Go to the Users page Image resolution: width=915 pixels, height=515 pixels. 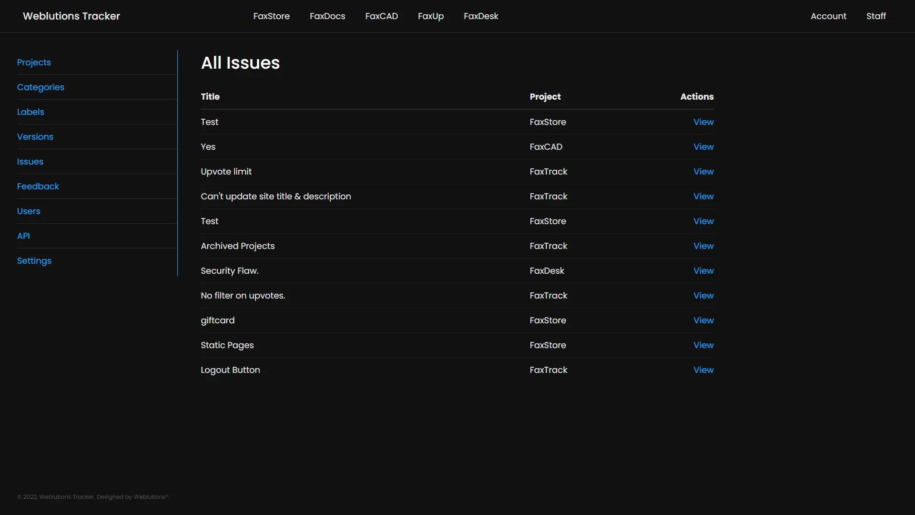point(29,211)
